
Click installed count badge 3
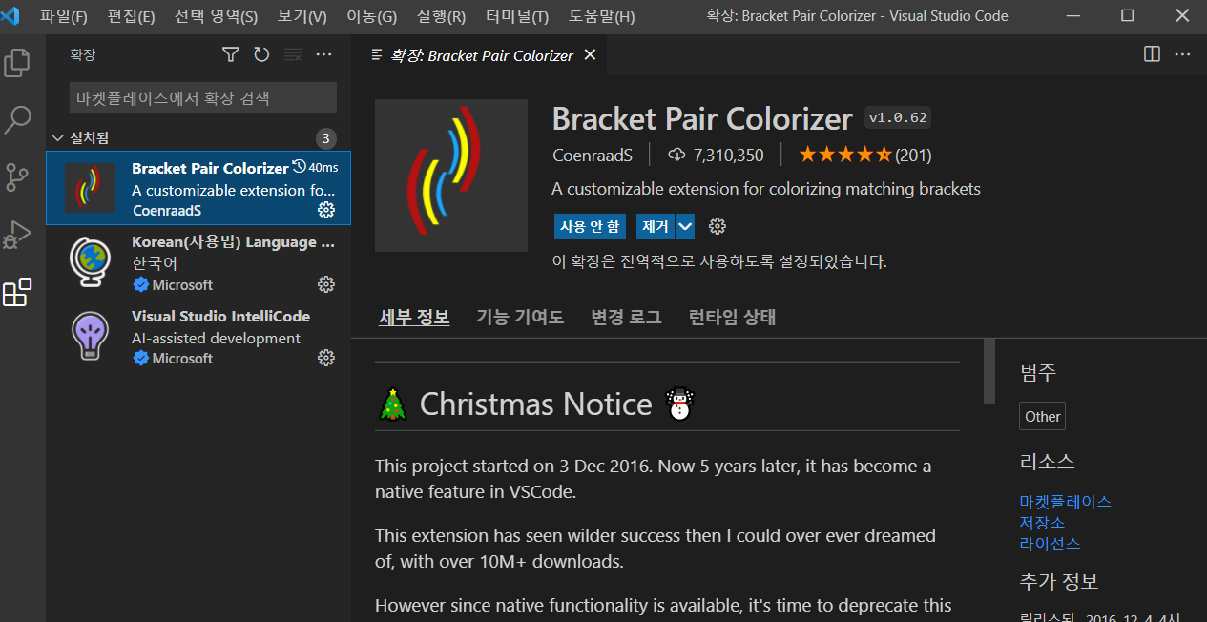pyautogui.click(x=325, y=138)
